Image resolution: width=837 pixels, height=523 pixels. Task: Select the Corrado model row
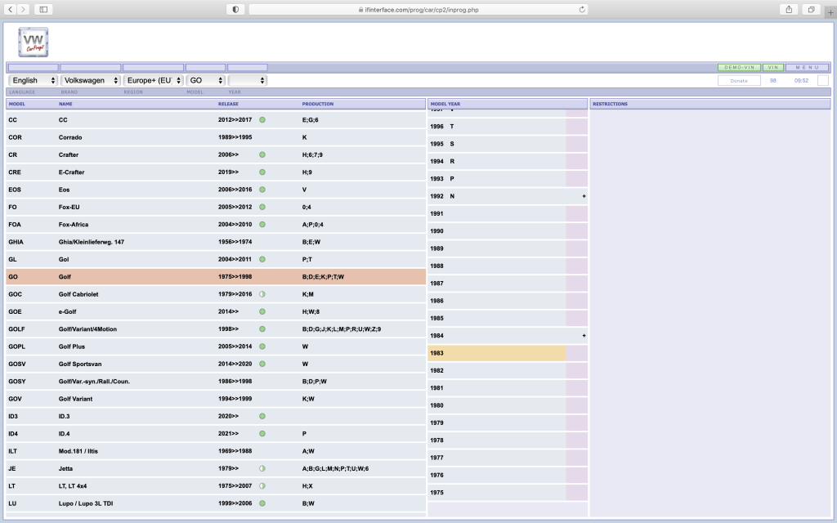click(216, 137)
